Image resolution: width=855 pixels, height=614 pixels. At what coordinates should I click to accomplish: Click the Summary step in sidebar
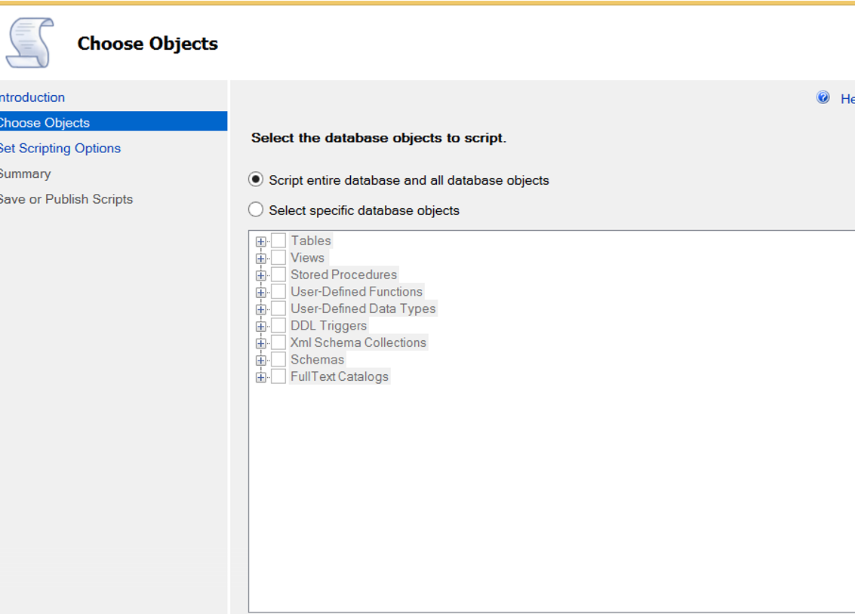click(25, 173)
